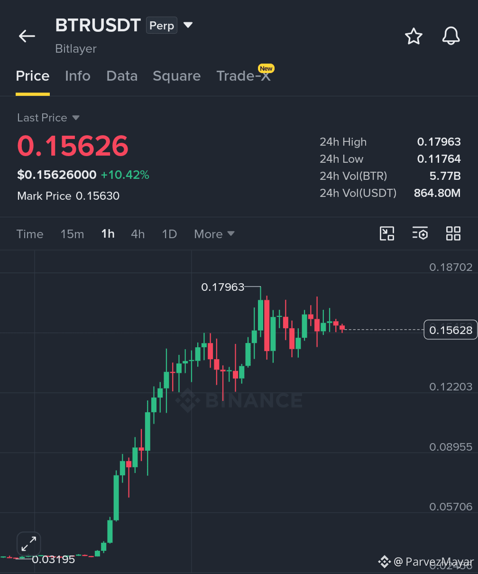Tap the 24h Low value 0.11764

pos(439,159)
